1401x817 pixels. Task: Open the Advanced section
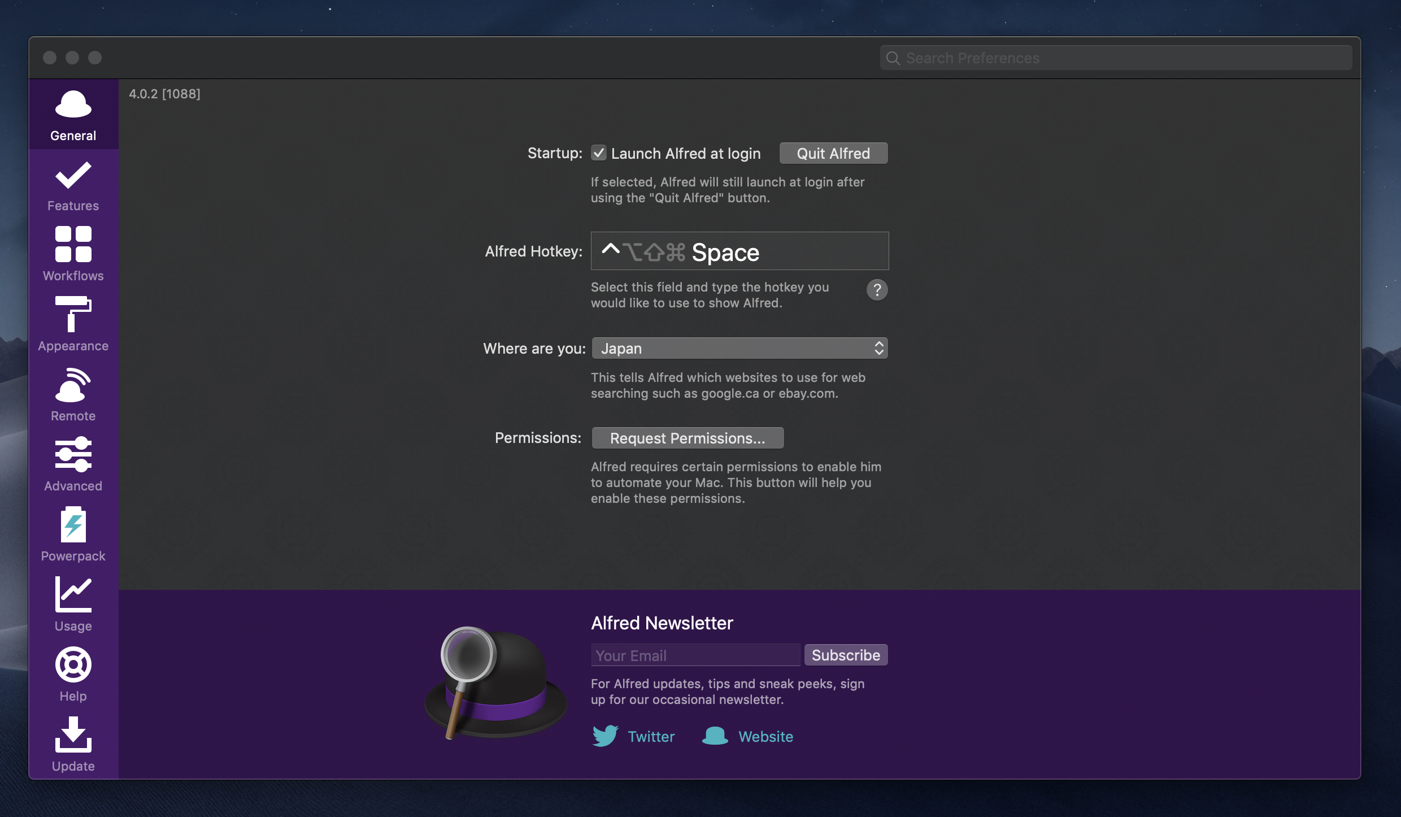[73, 465]
